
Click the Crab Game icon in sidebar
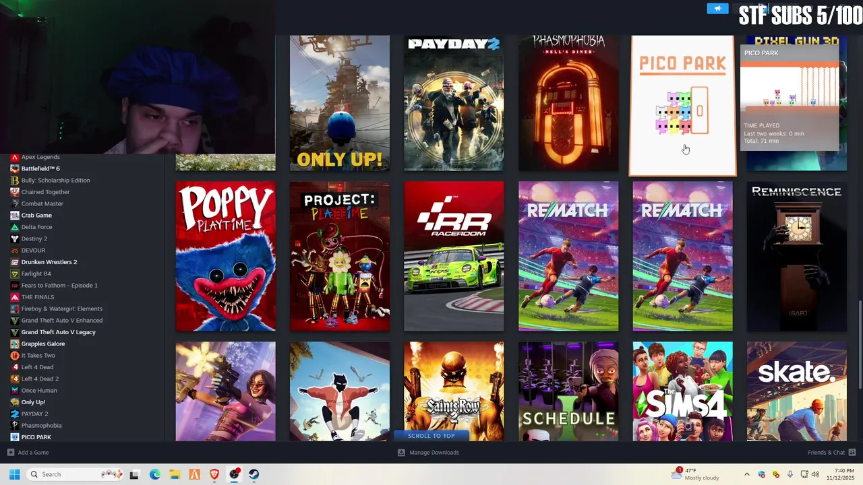15,216
